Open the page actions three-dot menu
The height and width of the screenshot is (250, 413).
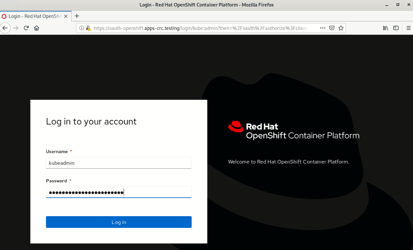pos(323,28)
